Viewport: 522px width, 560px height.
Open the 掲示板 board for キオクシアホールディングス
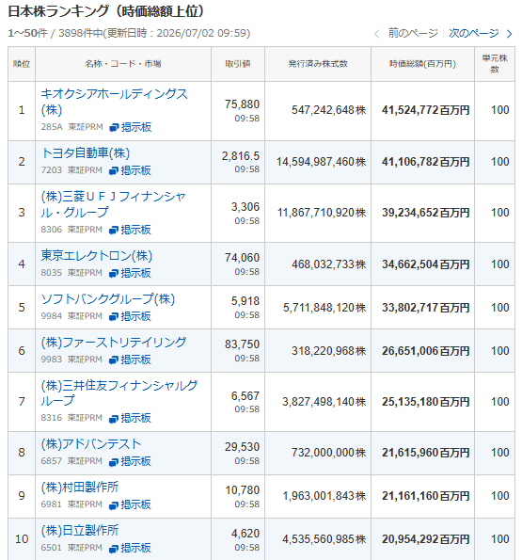coord(131,127)
